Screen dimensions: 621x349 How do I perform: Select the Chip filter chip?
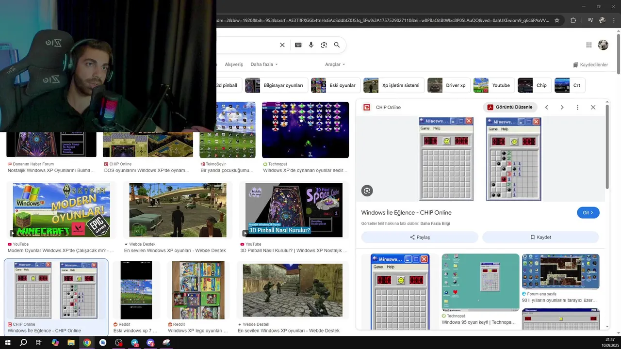[x=534, y=85]
